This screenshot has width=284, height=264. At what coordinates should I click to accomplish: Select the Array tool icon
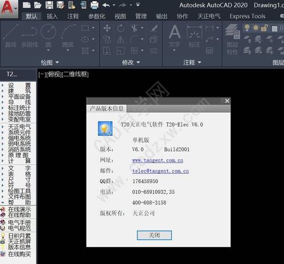click(x=134, y=51)
